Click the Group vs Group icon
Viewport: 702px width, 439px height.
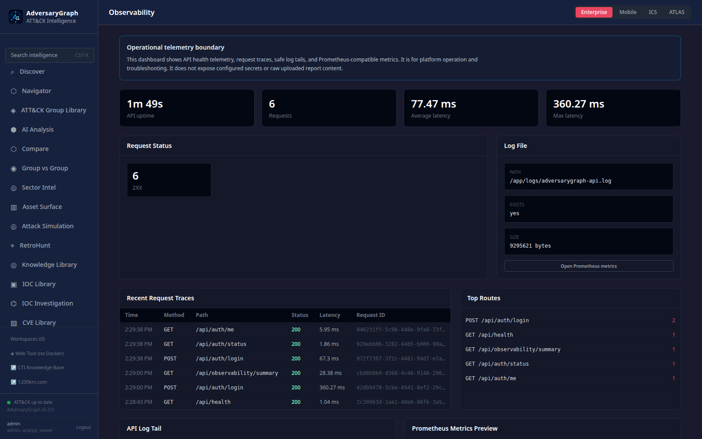point(14,169)
